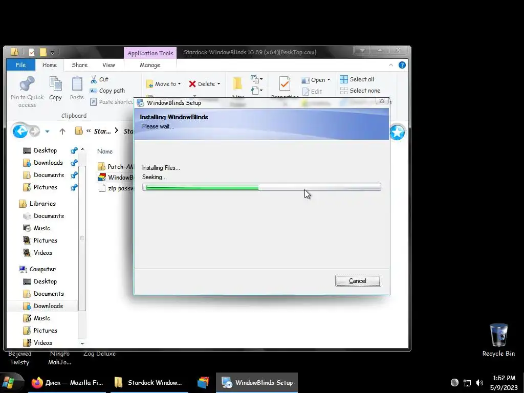This screenshot has width=524, height=393.
Task: Click Pin to Quick access icon
Action: 27,83
